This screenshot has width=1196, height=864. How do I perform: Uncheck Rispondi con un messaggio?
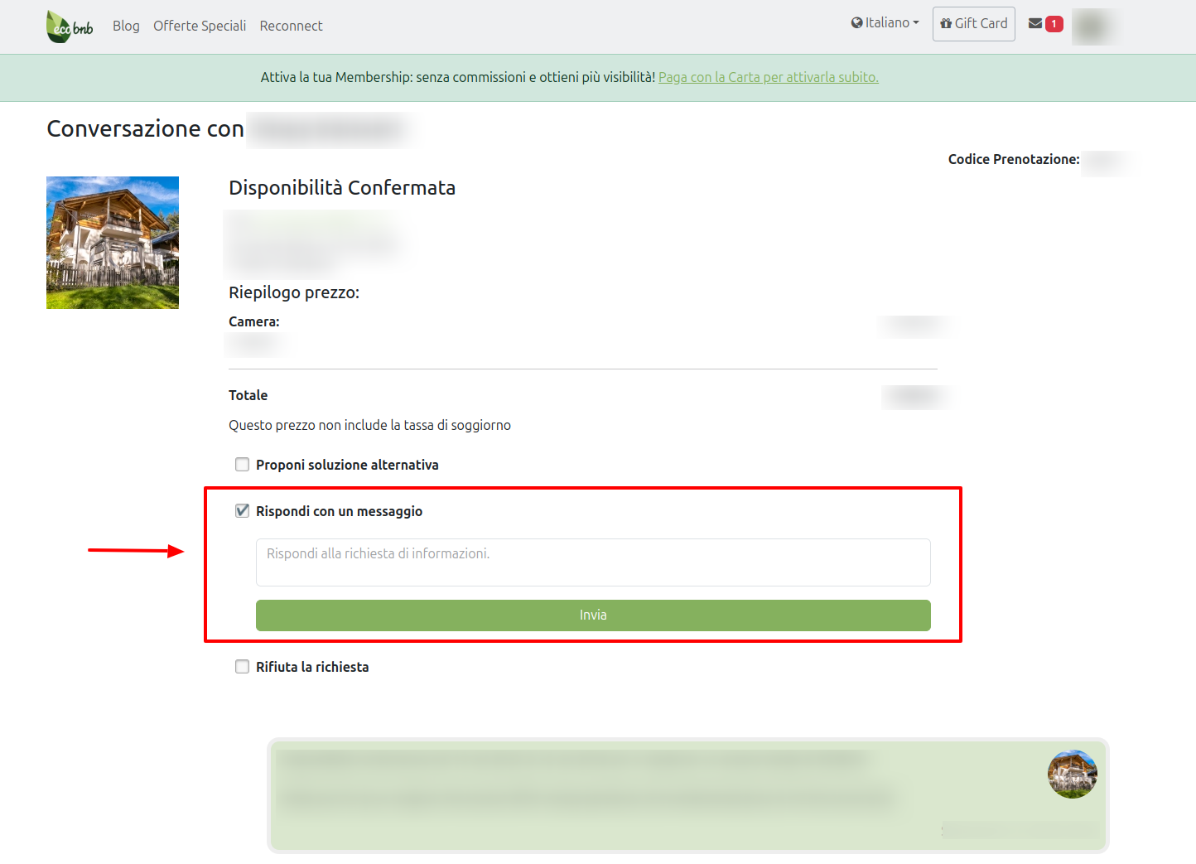pyautogui.click(x=242, y=511)
